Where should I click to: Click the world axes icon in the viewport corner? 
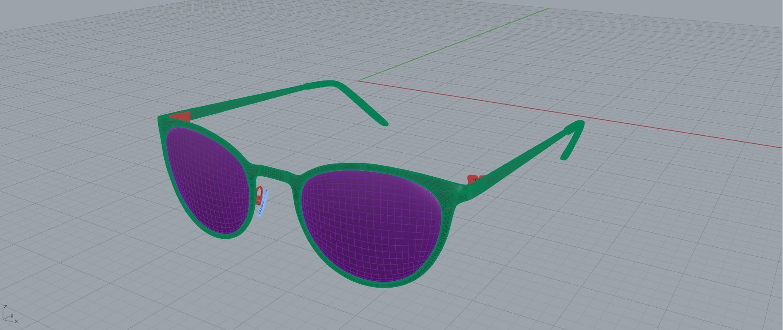[9, 314]
